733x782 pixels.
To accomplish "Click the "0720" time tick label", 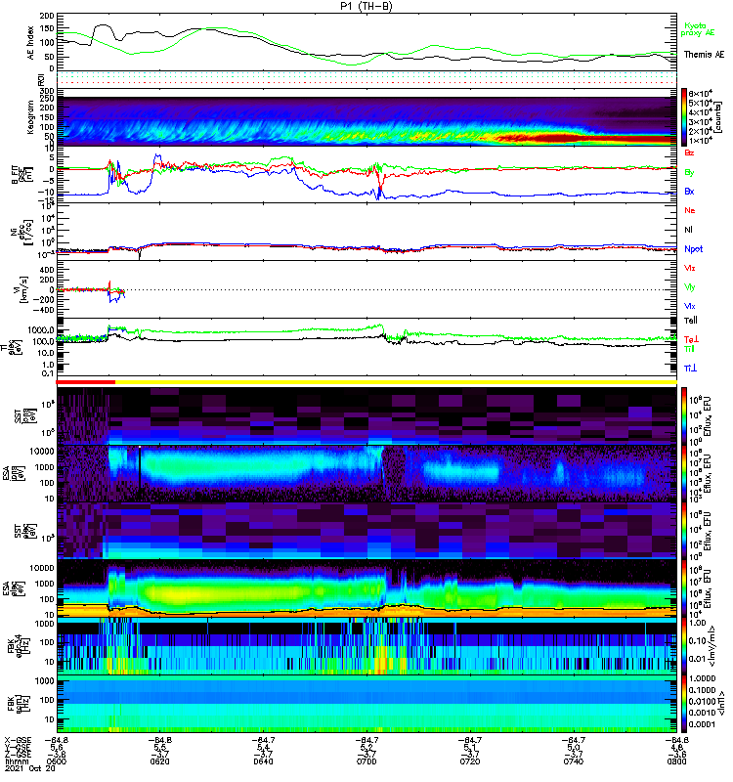I will tap(470, 761).
